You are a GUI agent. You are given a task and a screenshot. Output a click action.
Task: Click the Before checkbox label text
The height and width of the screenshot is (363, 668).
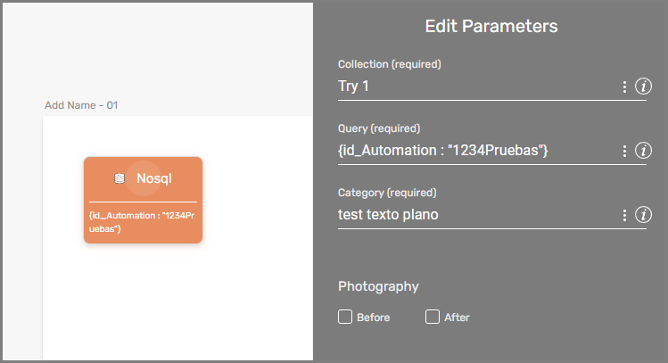[373, 318]
